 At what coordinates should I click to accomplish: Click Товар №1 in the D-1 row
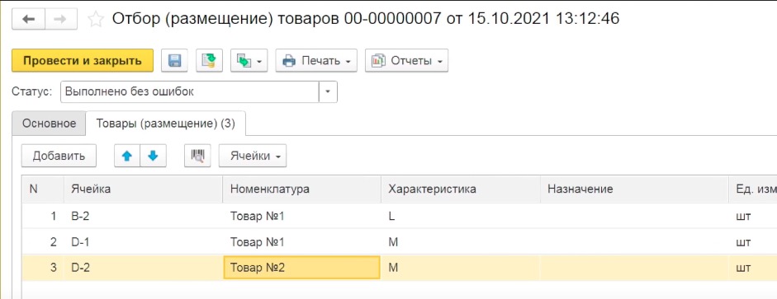[x=301, y=242]
